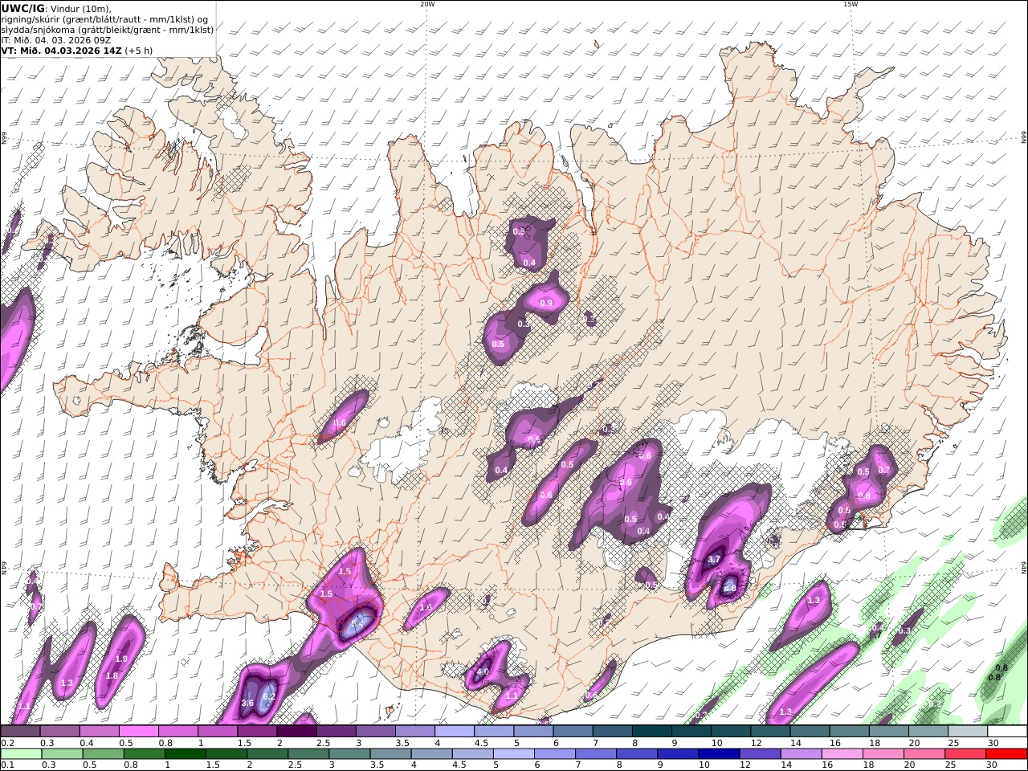Click the darkest green rain swatch between 1 and 1.5
This screenshot has width=1028, height=771.
[186, 754]
